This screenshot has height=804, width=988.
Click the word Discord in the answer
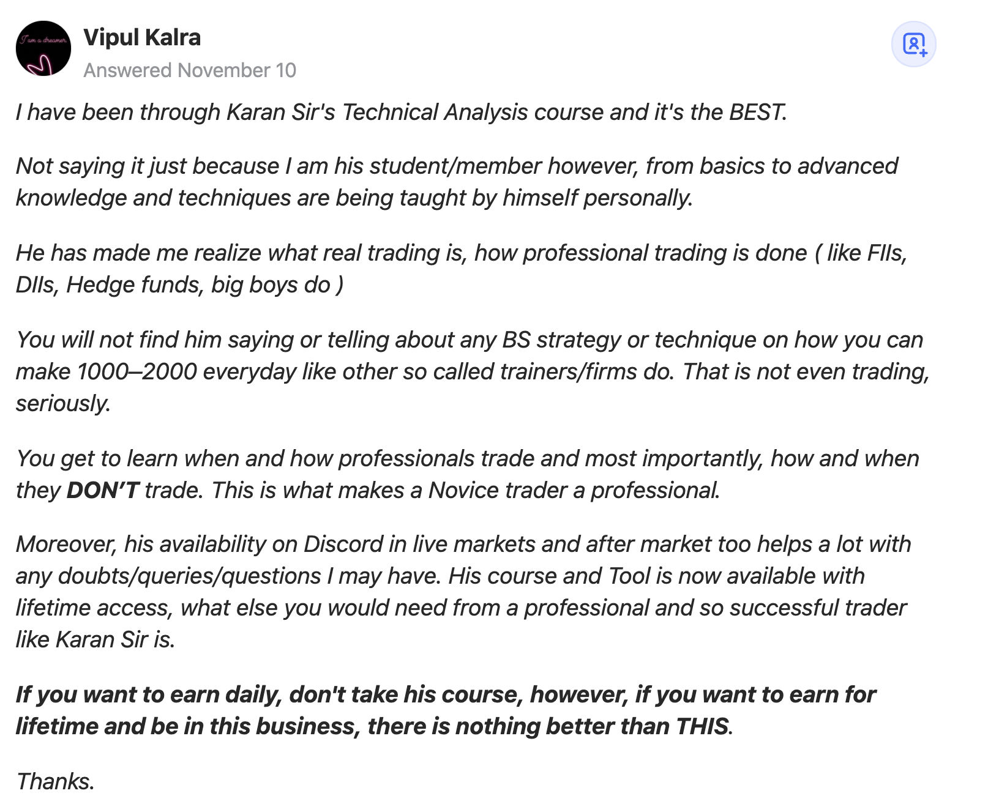coord(343,544)
